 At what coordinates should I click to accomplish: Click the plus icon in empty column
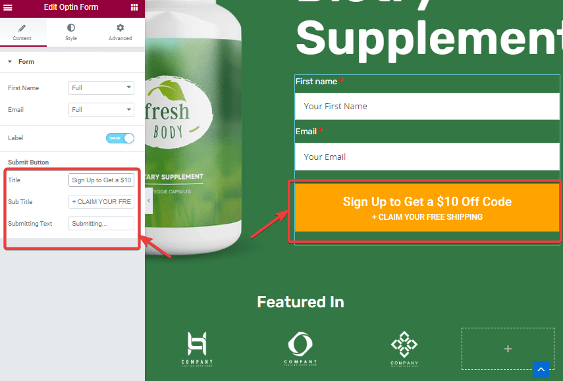(508, 349)
